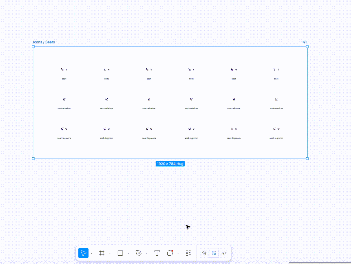Click the 'seat-legroom' label under the last bottom-row icon

[x=276, y=138]
